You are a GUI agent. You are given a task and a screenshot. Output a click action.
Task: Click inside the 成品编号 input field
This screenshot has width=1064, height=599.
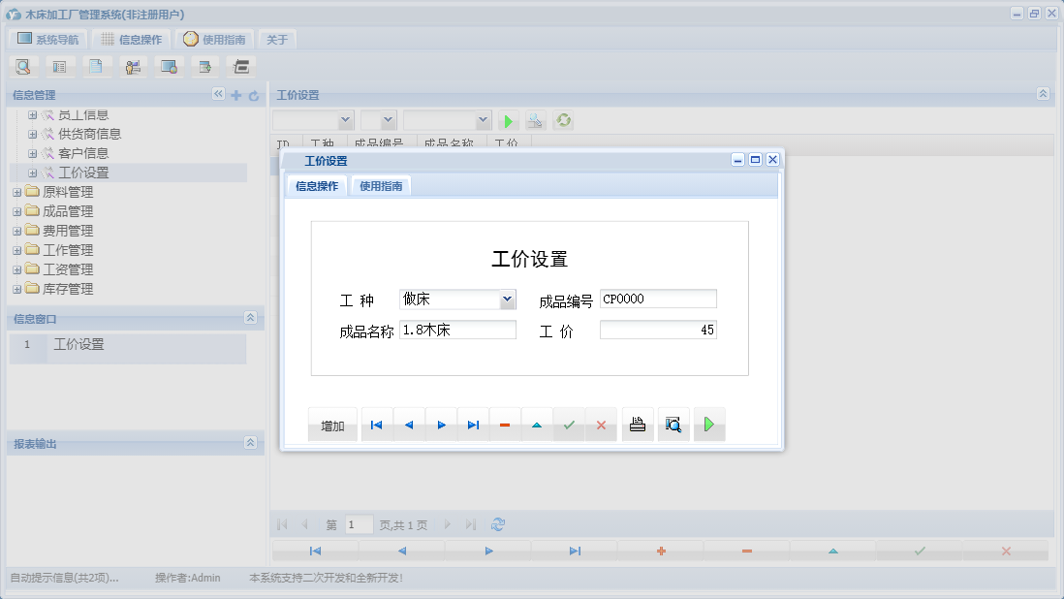coord(658,298)
